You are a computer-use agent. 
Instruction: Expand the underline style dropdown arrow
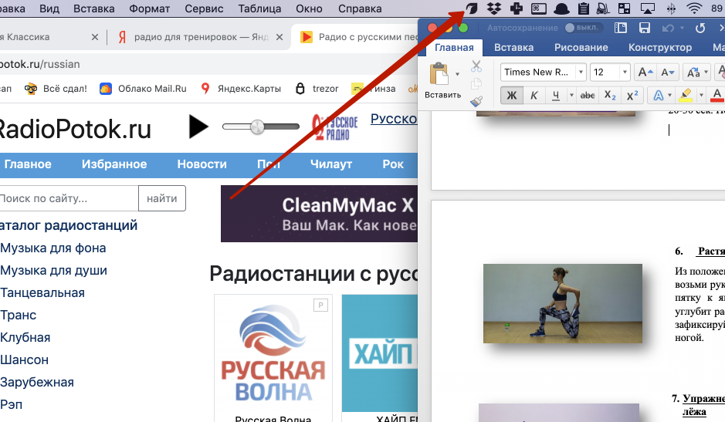[x=571, y=96]
